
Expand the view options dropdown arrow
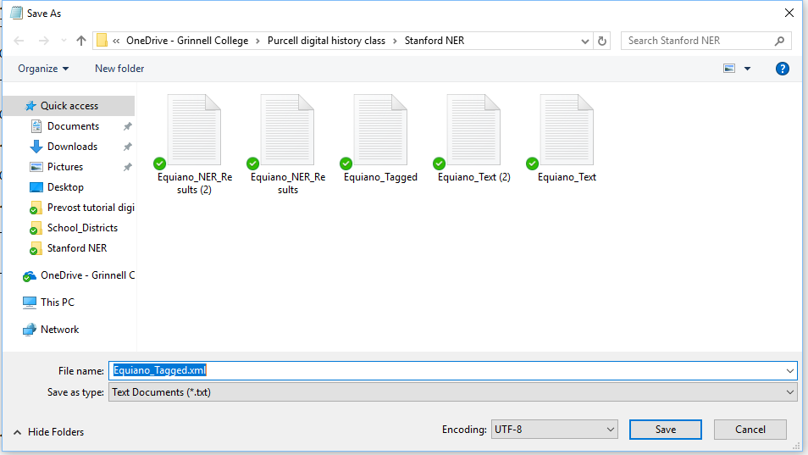tap(747, 69)
